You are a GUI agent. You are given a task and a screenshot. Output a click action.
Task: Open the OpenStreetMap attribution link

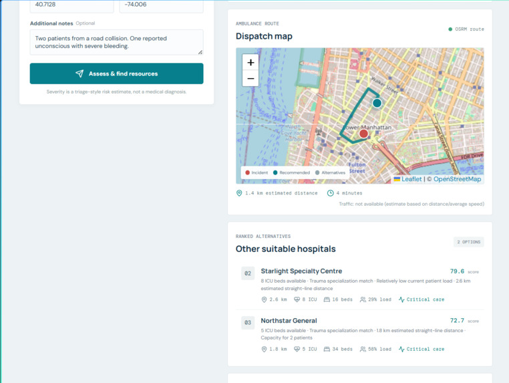click(457, 179)
